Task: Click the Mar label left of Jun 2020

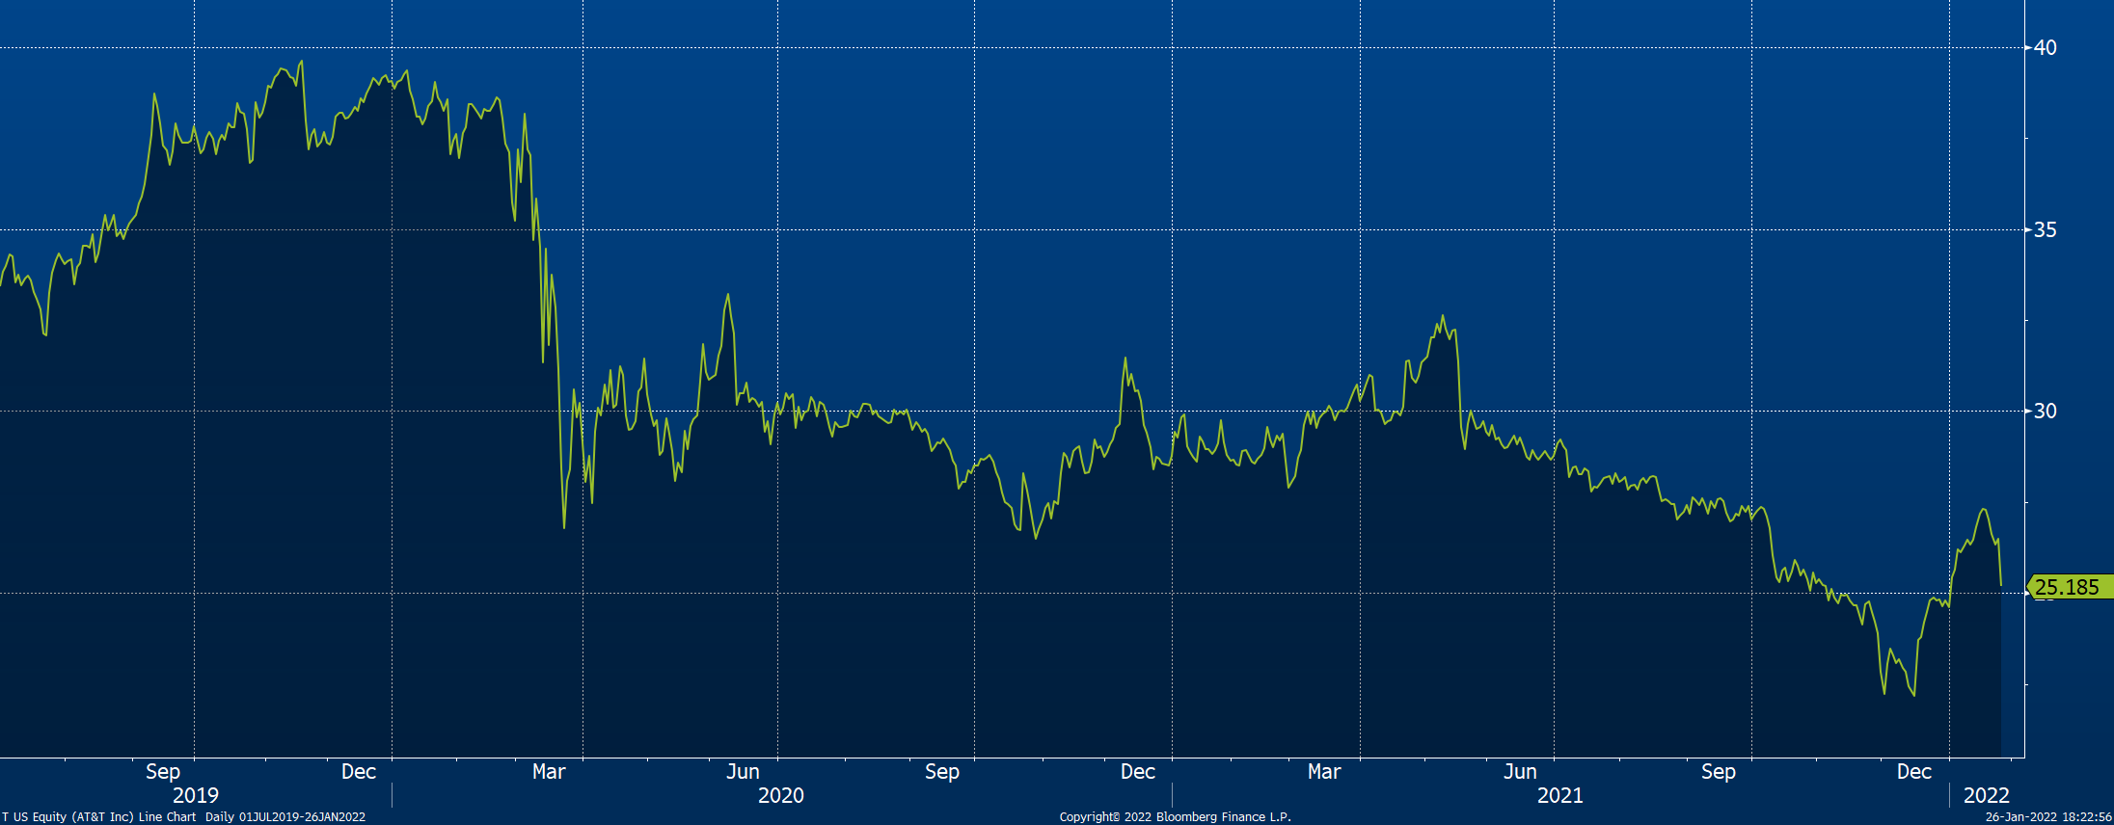Action: point(549,771)
